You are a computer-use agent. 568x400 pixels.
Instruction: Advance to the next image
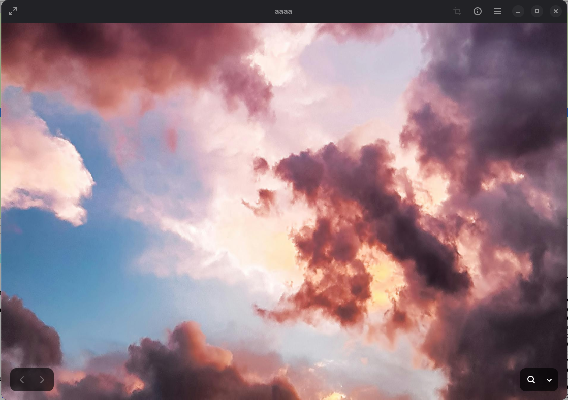click(x=42, y=380)
